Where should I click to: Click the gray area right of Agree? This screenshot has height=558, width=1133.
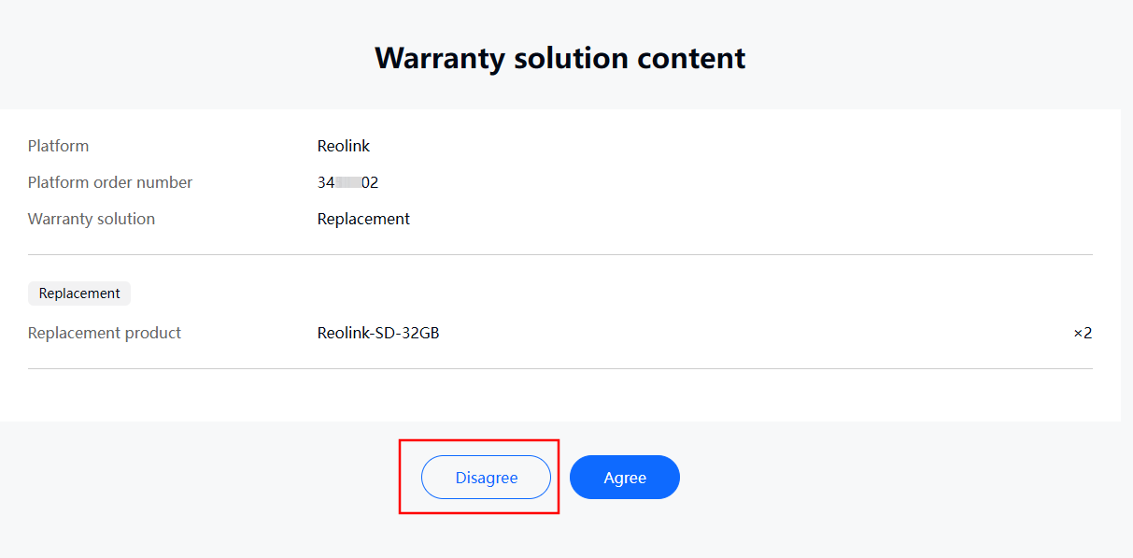906,478
